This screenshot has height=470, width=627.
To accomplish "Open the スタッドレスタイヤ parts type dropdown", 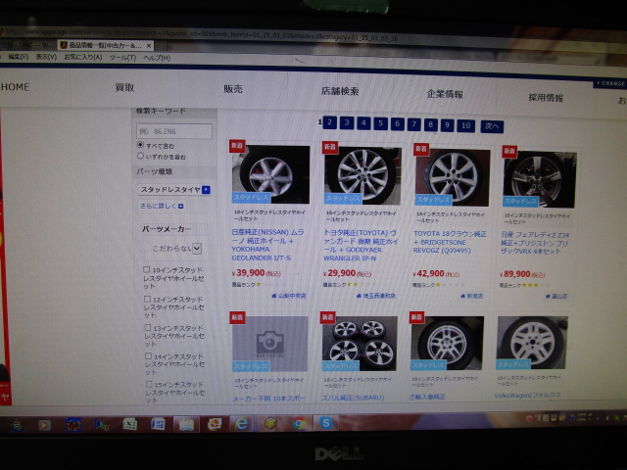I will [174, 189].
